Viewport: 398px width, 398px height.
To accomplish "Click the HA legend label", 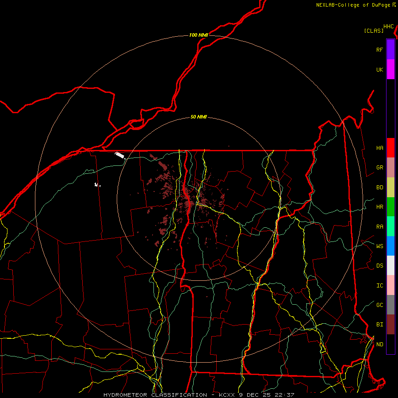I will 379,148.
